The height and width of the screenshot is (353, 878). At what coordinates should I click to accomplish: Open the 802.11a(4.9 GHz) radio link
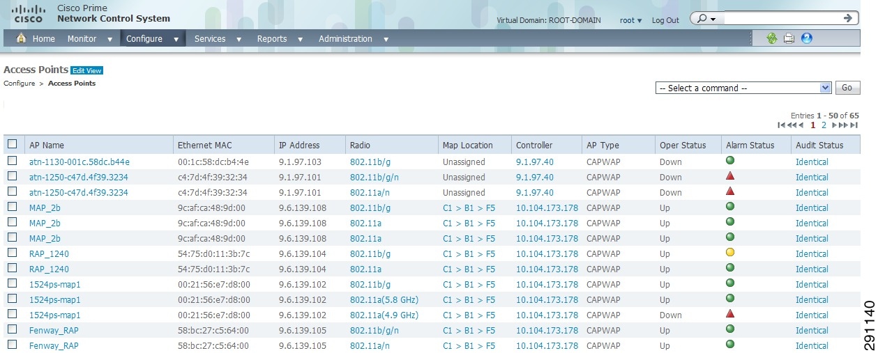tap(384, 315)
